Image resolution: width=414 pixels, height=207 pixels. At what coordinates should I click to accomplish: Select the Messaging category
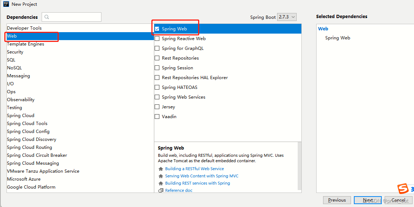click(x=80, y=76)
